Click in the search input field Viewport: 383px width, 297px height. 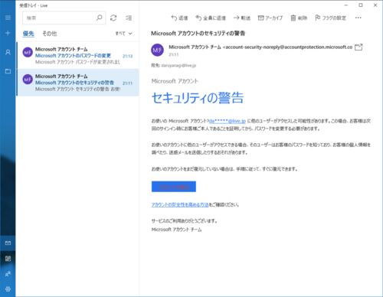59,18
